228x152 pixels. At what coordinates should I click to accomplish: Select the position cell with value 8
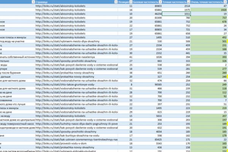point(125,84)
